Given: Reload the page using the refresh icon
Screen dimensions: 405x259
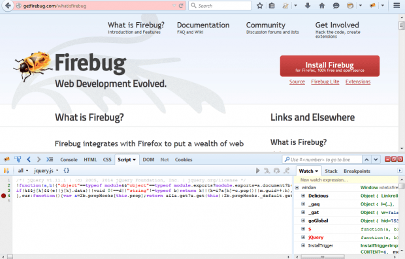Looking at the screenshot, I should click(x=181, y=6).
